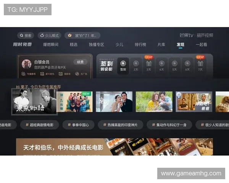
Task: Switch to 少儿模式 kids mode
Action: (x=50, y=35)
